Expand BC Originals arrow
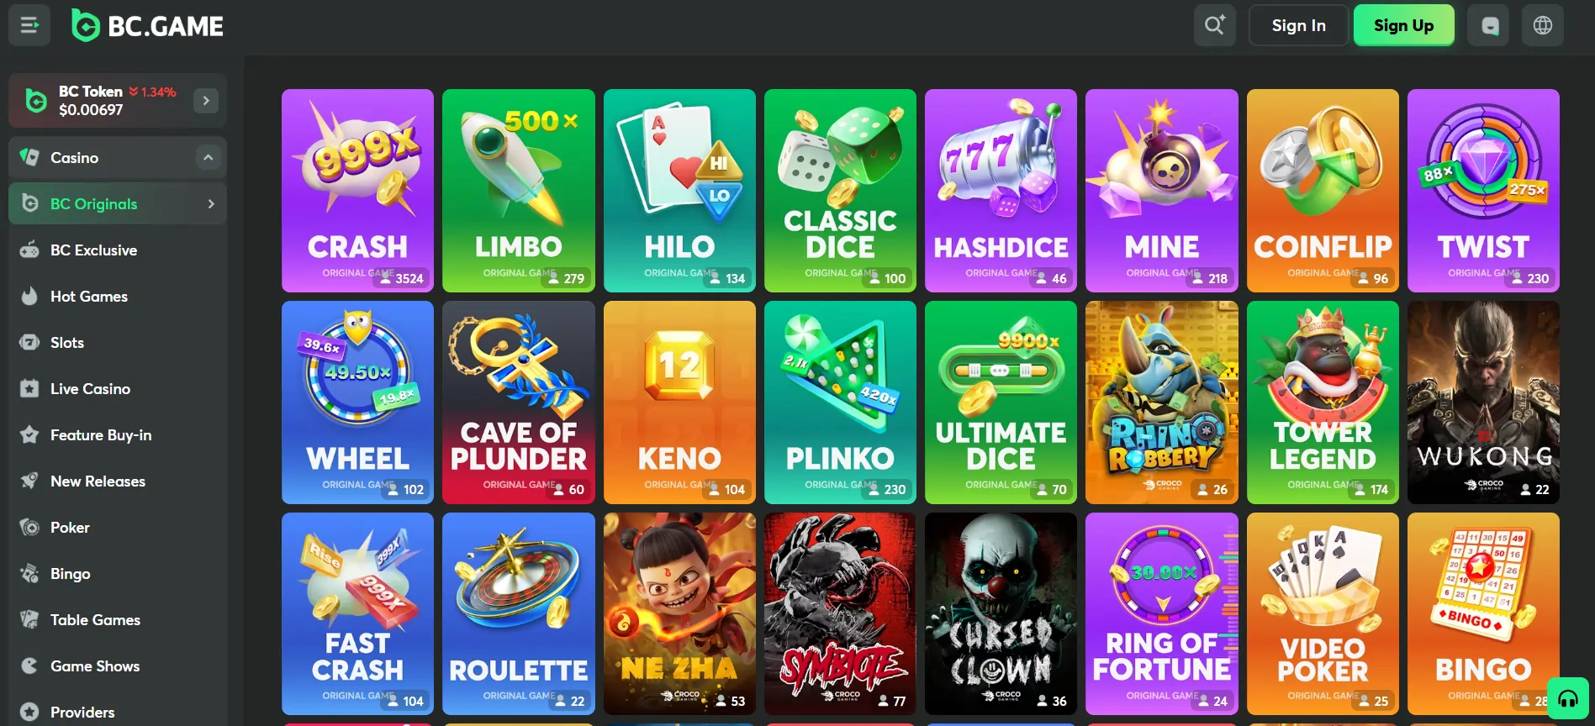Viewport: 1595px width, 726px height. click(210, 203)
